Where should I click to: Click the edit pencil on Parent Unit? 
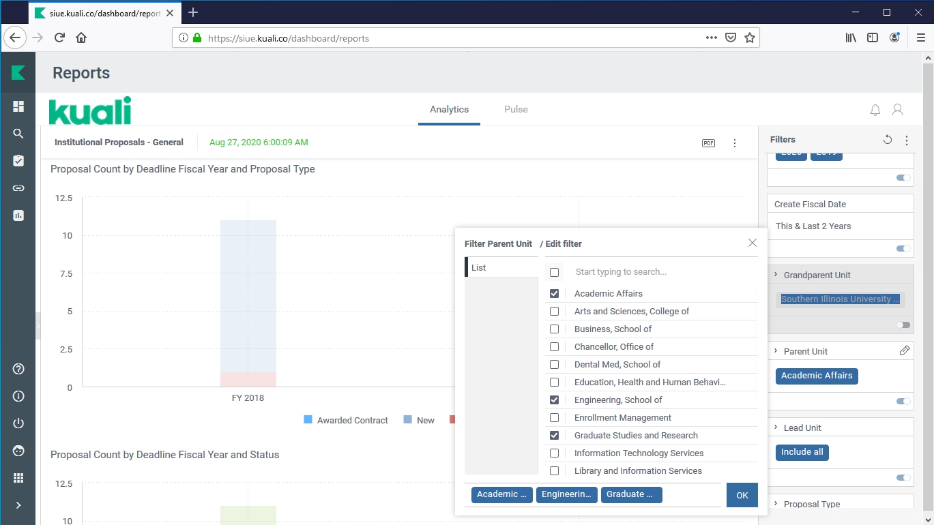(x=904, y=350)
